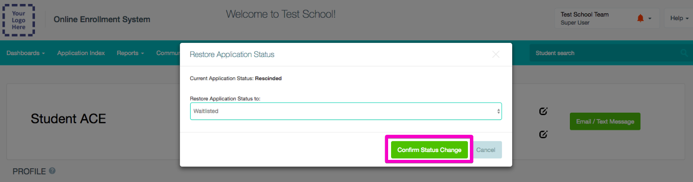
Task: Click the Online Enrollment System title
Action: pyautogui.click(x=102, y=20)
